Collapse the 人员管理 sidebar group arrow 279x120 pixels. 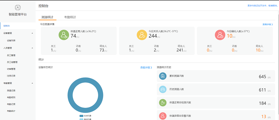(x=32, y=48)
